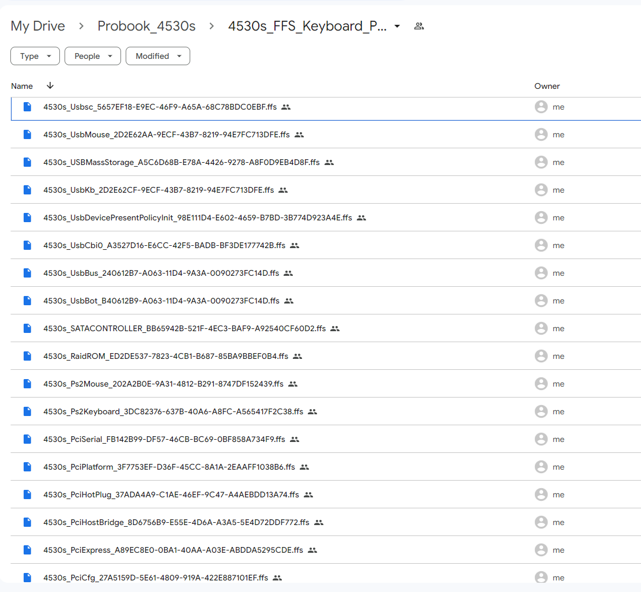Select 4530s_PciHotPlug_37ADA4A9 file name
The height and width of the screenshot is (592, 641).
coord(171,494)
